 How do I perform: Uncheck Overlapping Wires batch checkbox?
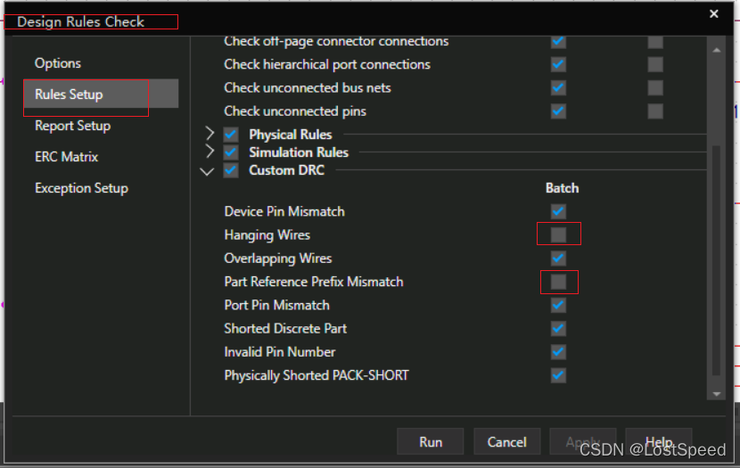point(558,258)
